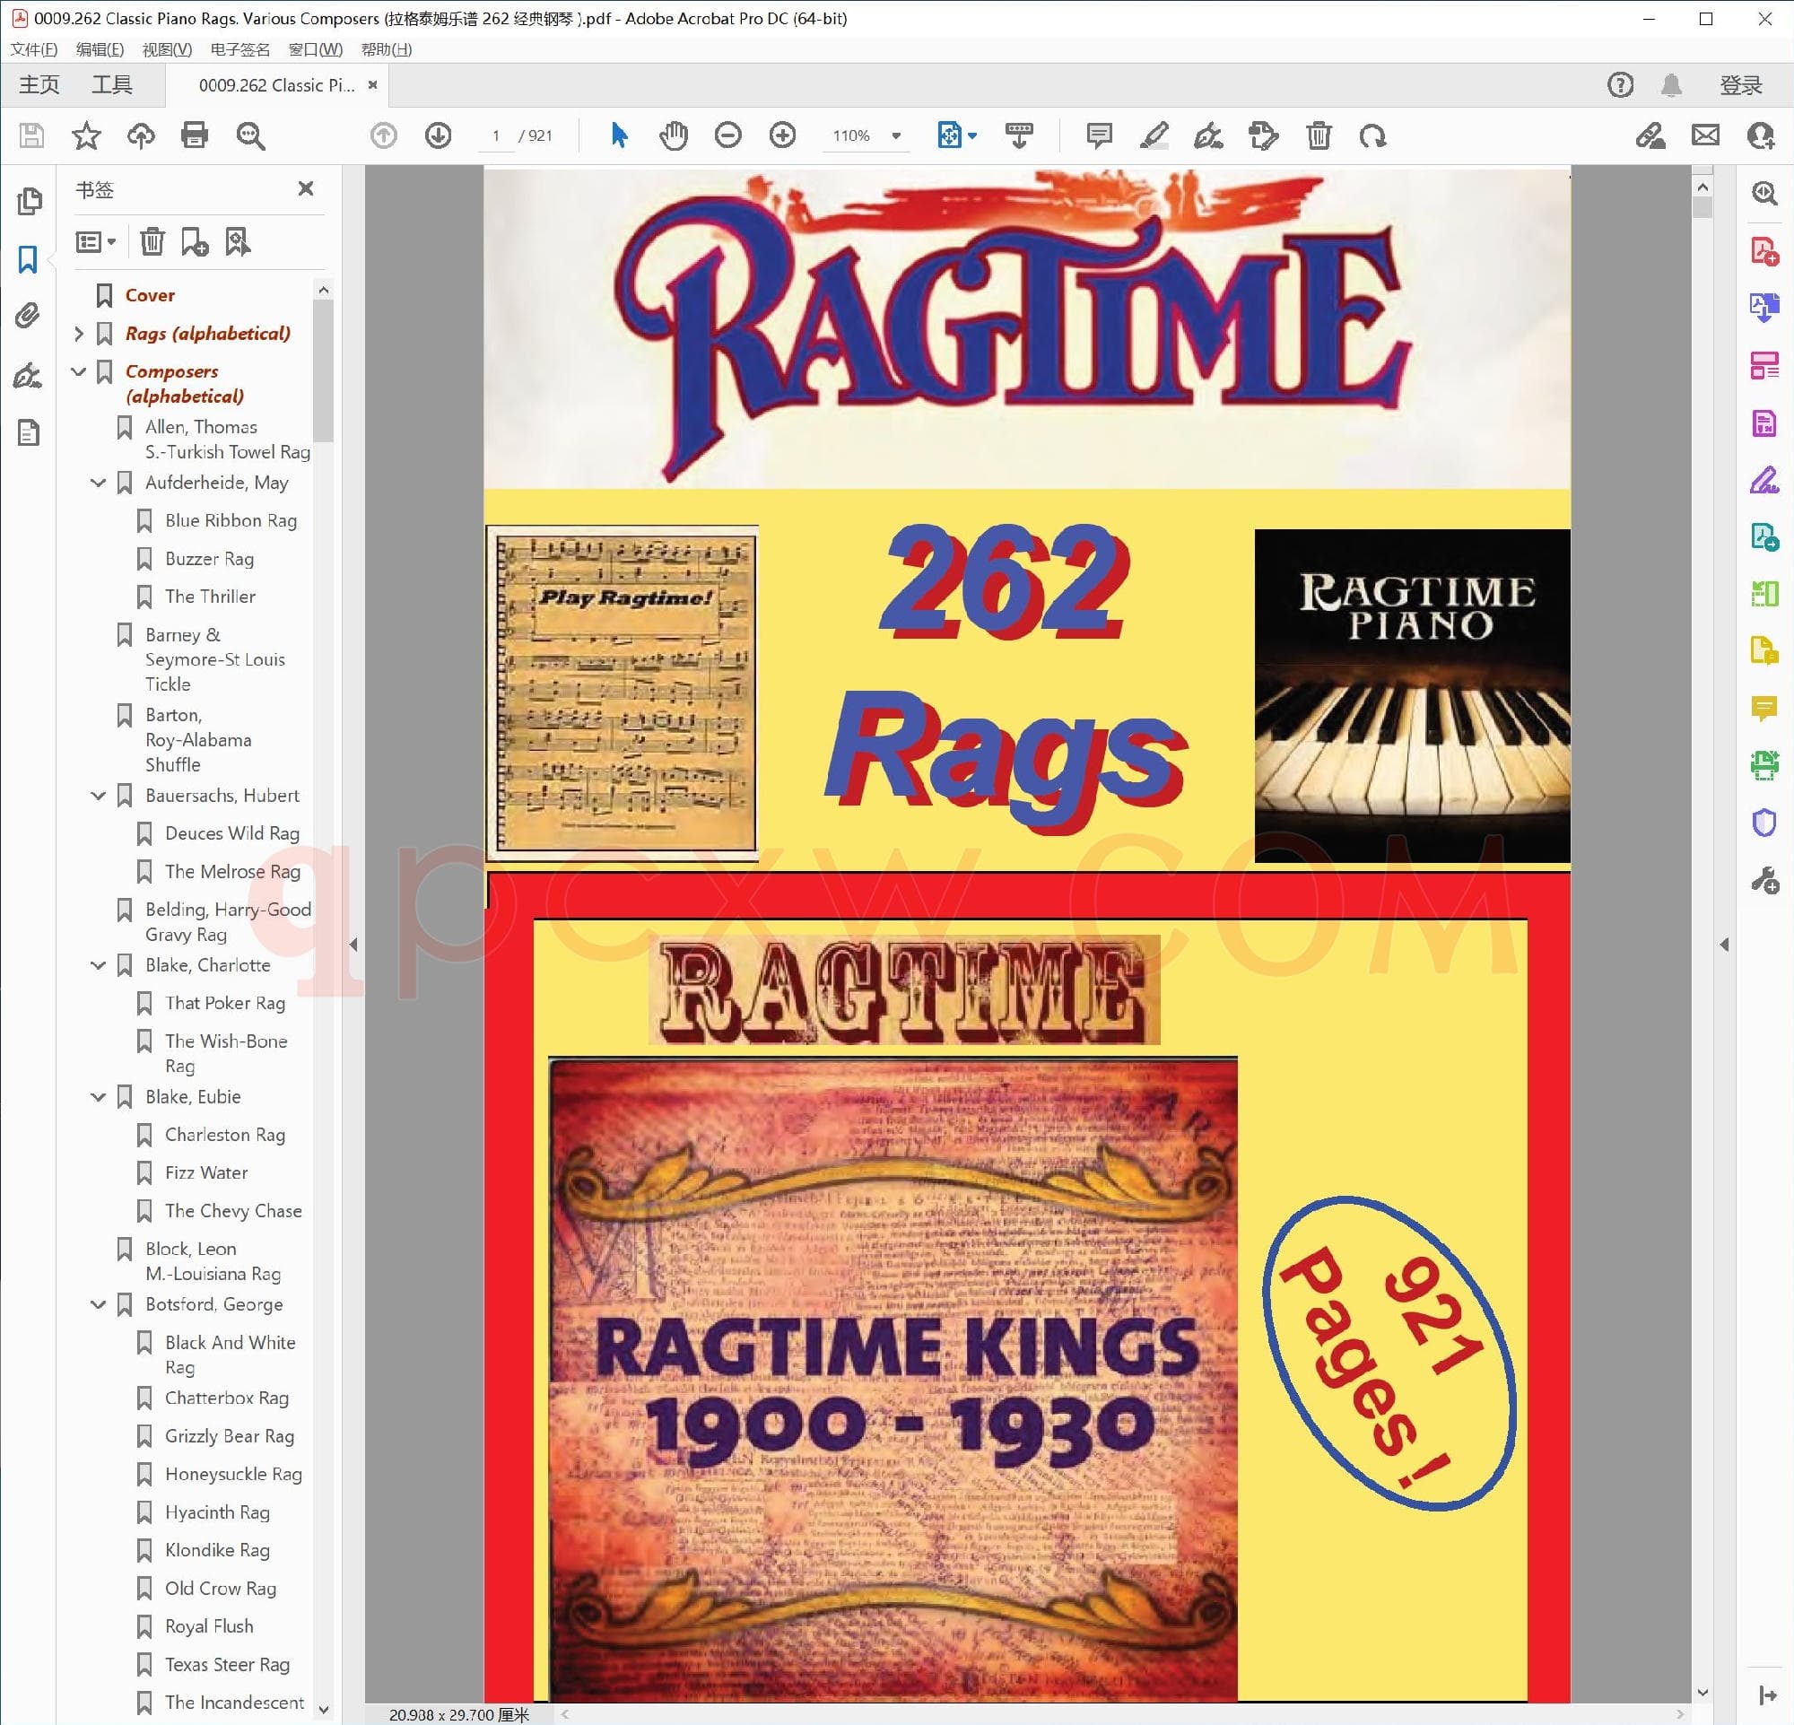1794x1725 pixels.
Task: Open the zoom level 110% dropdown
Action: pyautogui.click(x=896, y=136)
